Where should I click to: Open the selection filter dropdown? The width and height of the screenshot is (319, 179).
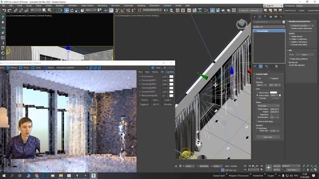click(x=35, y=10)
